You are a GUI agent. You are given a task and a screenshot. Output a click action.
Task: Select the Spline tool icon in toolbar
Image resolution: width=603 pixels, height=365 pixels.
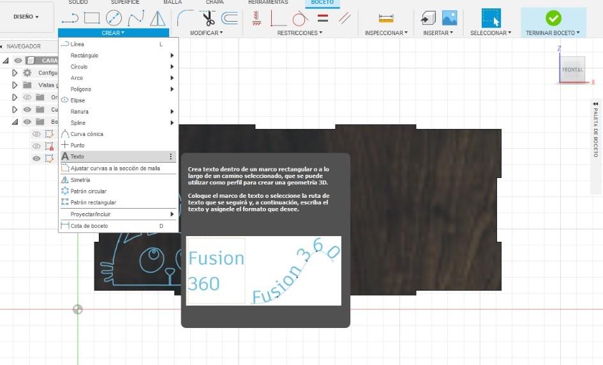[x=136, y=18]
